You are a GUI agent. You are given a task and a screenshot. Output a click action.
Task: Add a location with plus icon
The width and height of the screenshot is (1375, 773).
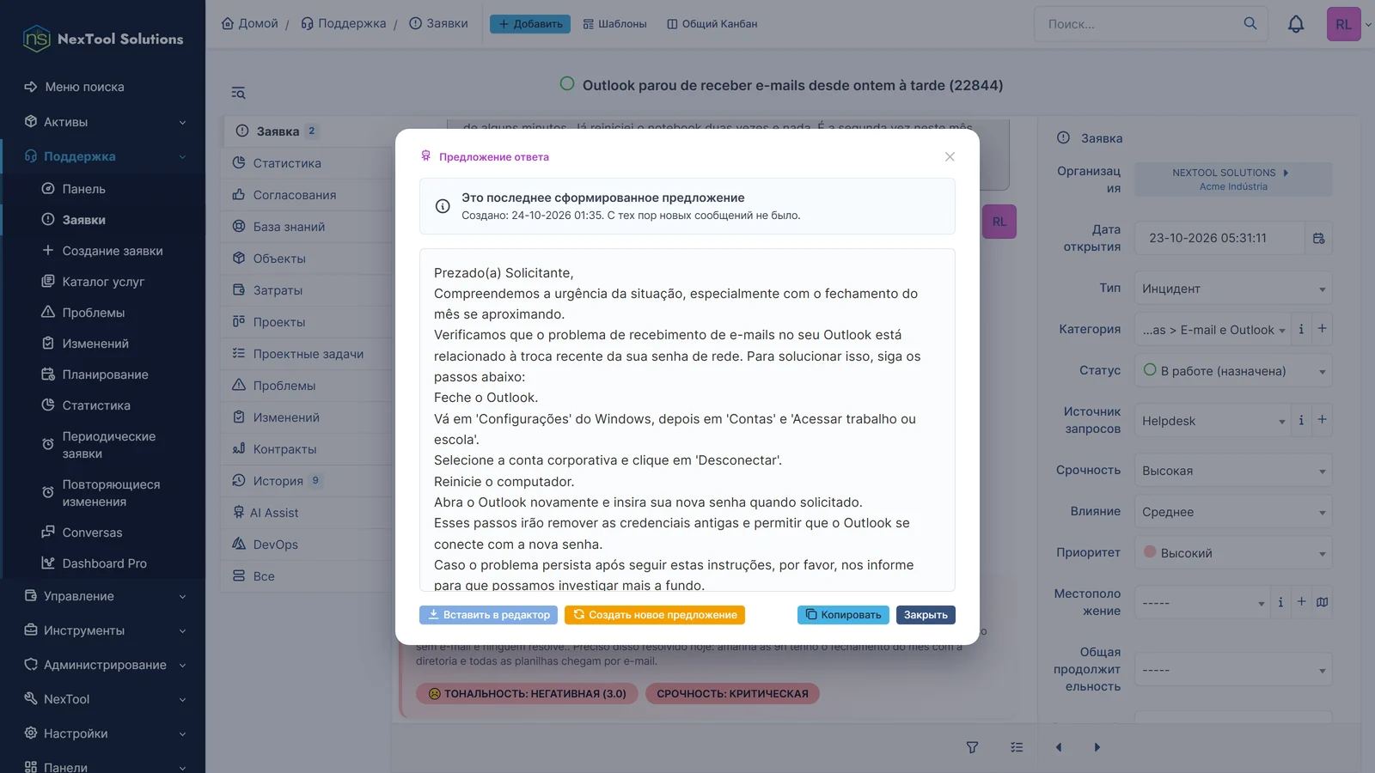[1301, 602]
